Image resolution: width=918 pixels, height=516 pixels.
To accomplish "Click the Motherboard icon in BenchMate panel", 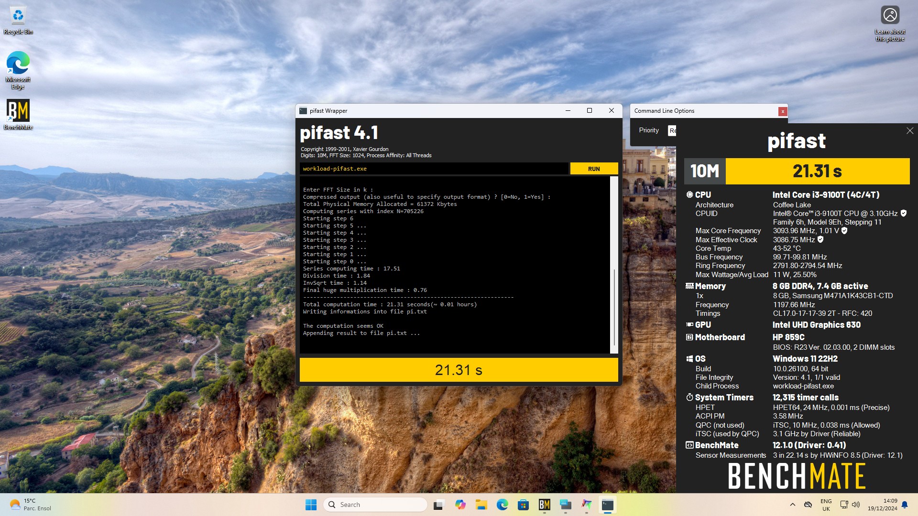I will point(689,337).
